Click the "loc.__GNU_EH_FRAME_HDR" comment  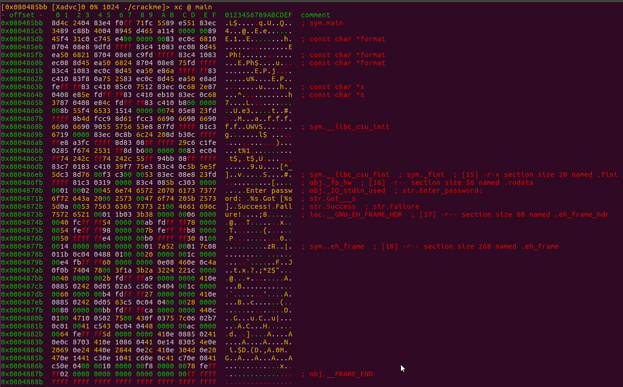coord(356,215)
